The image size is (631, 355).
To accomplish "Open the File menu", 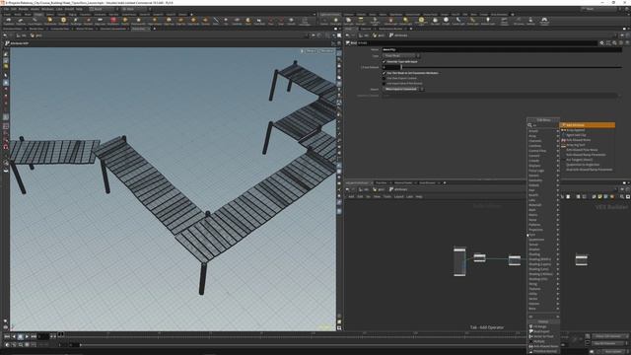I will [6, 9].
